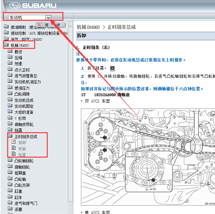Click the 检查 document icon
Screen dimensions: 215x214
[x=13, y=154]
